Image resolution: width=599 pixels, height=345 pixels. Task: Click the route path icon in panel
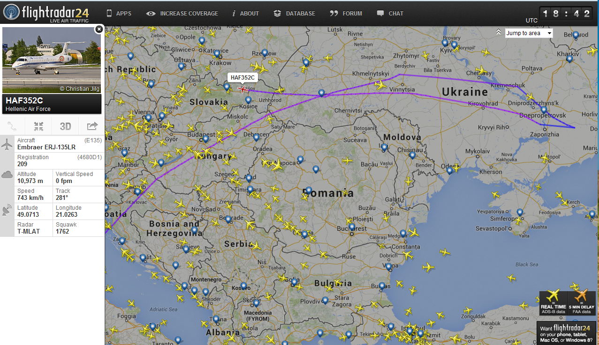click(13, 126)
